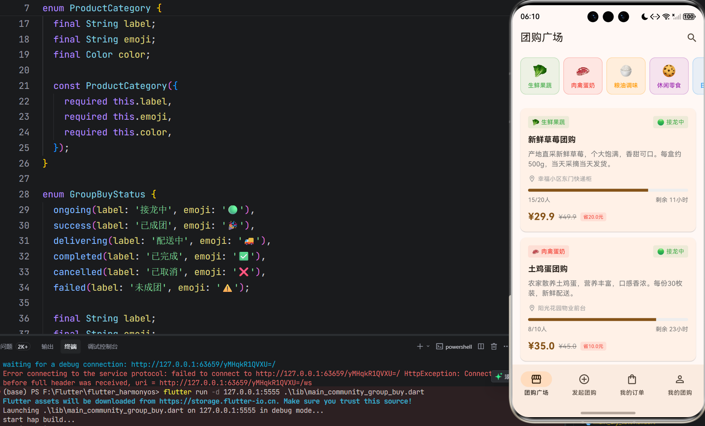Open the terminal profile dropdown chevron
Viewport: 705px width, 426px height.
(x=428, y=346)
